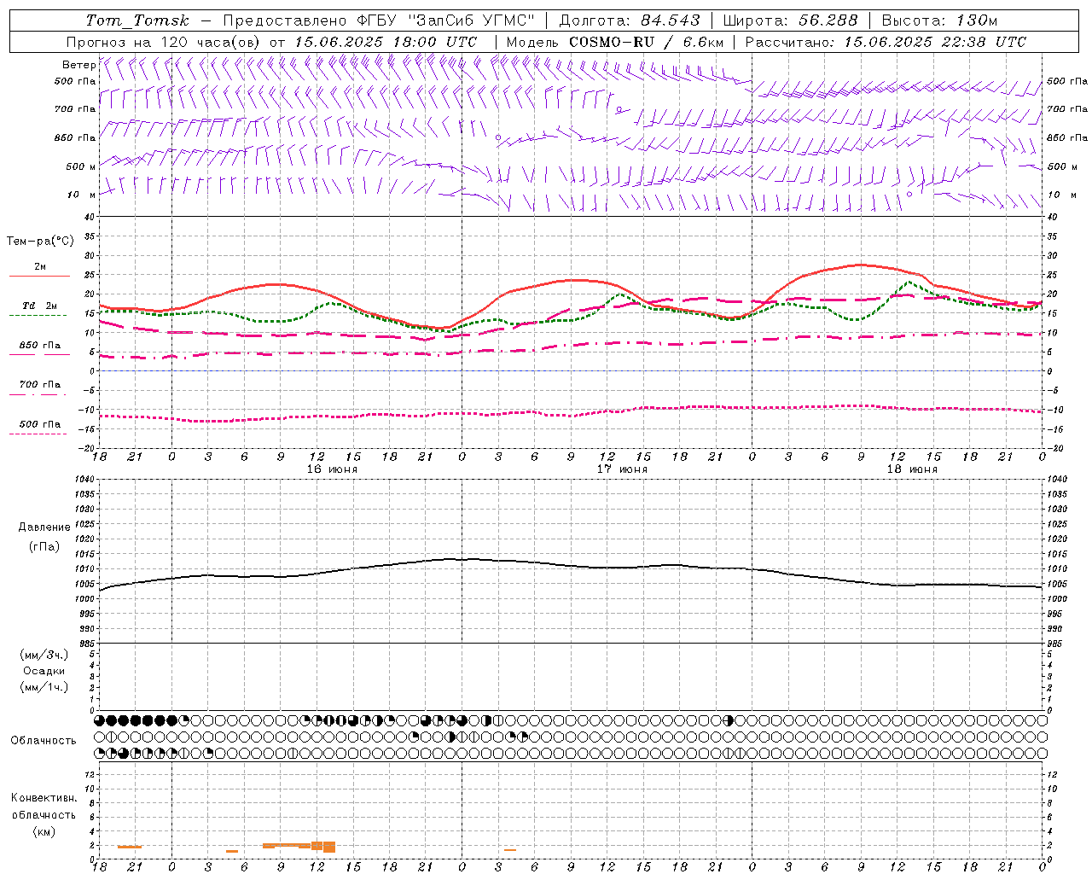Click the 'Ветер' wind panel label

78,65
